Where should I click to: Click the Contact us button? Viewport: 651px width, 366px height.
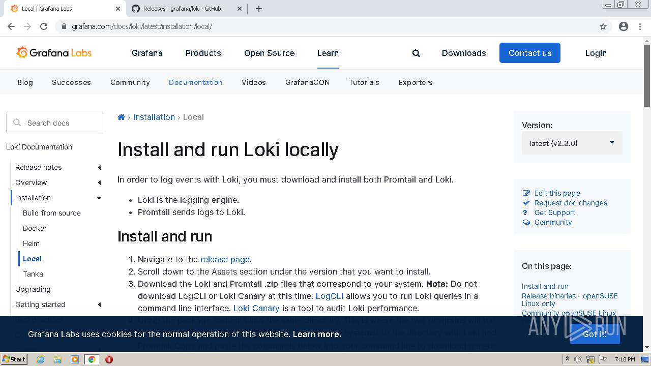pos(530,53)
